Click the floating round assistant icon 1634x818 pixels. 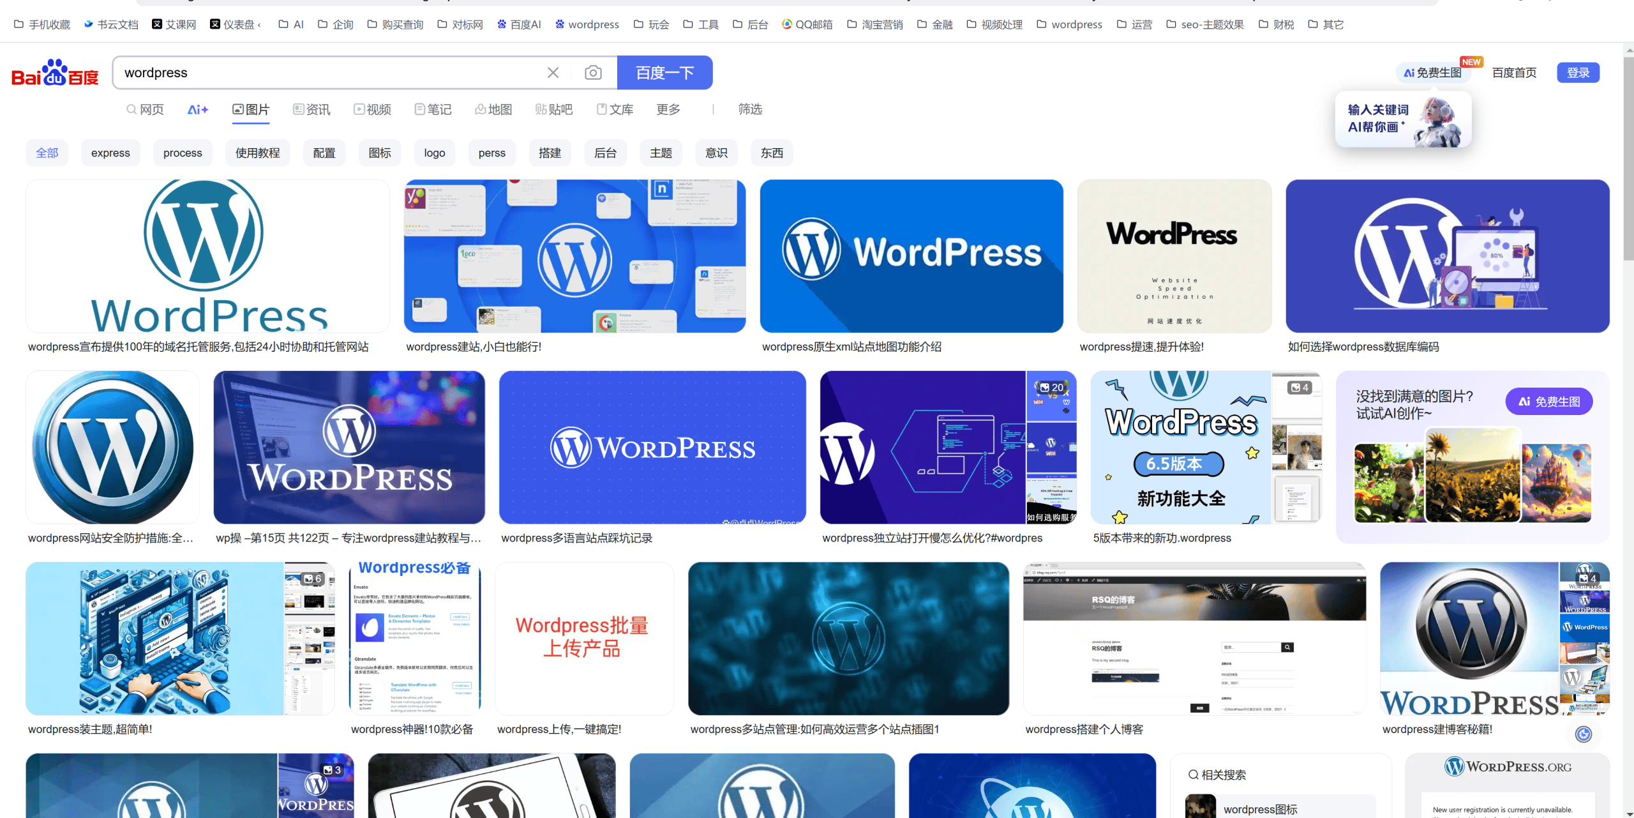(1584, 734)
